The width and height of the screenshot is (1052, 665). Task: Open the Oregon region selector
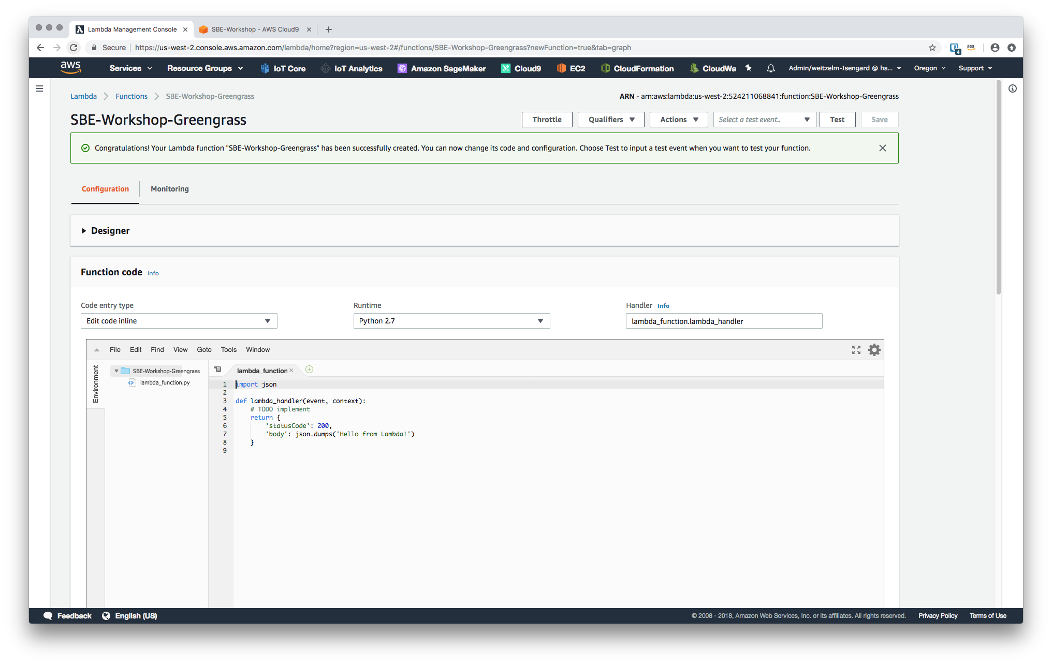point(929,68)
